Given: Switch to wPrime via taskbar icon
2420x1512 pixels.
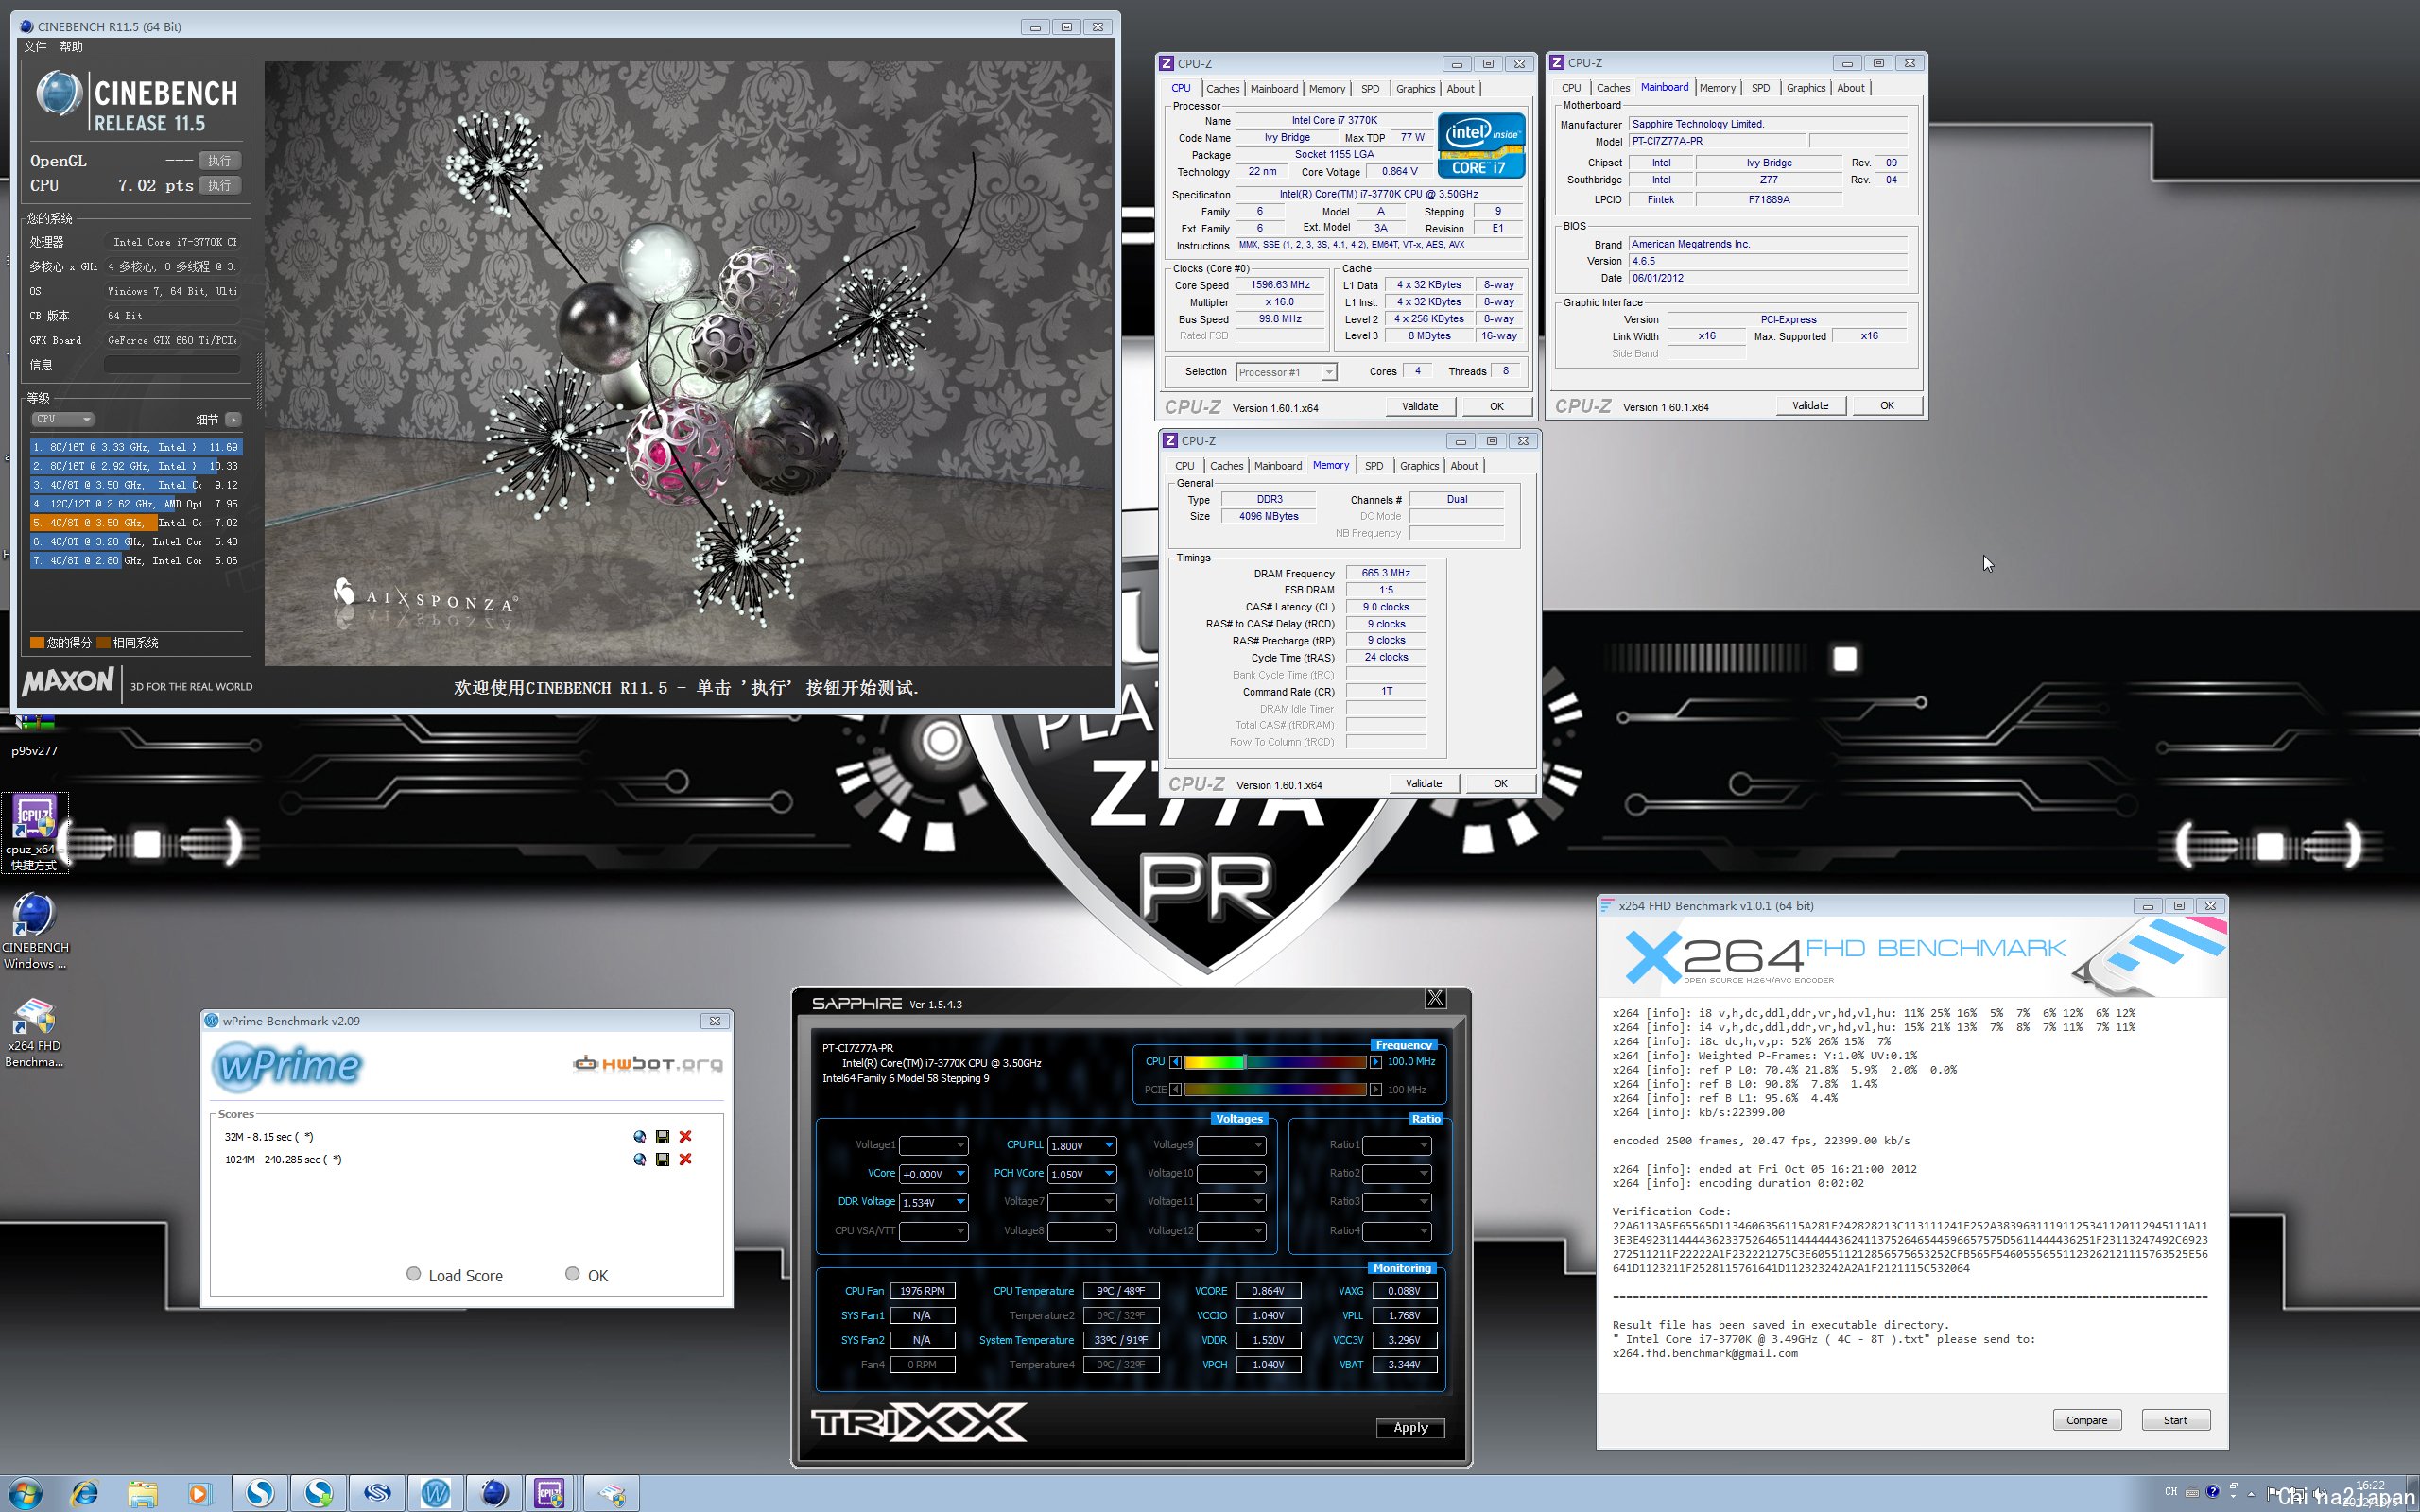Looking at the screenshot, I should pos(435,1494).
